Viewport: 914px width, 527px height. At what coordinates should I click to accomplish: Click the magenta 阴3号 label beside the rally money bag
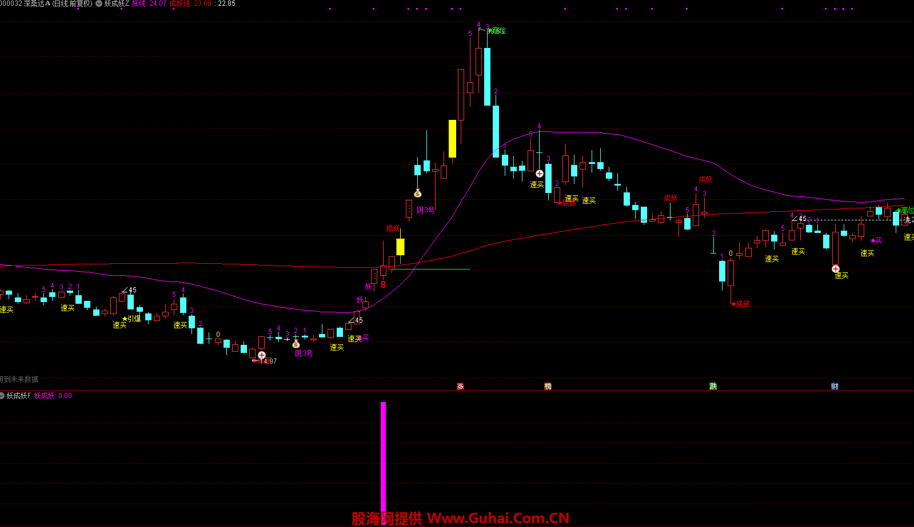[426, 210]
